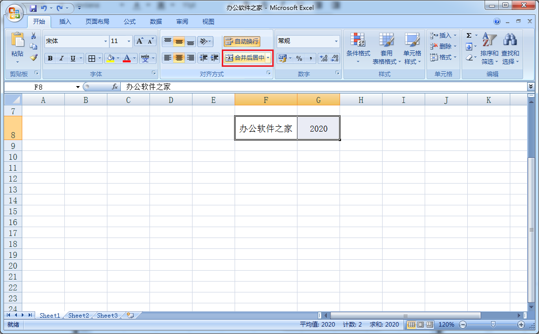Screen dimensions: 539x334
Task: Adjust the zoom slider handle
Action: click(x=493, y=325)
